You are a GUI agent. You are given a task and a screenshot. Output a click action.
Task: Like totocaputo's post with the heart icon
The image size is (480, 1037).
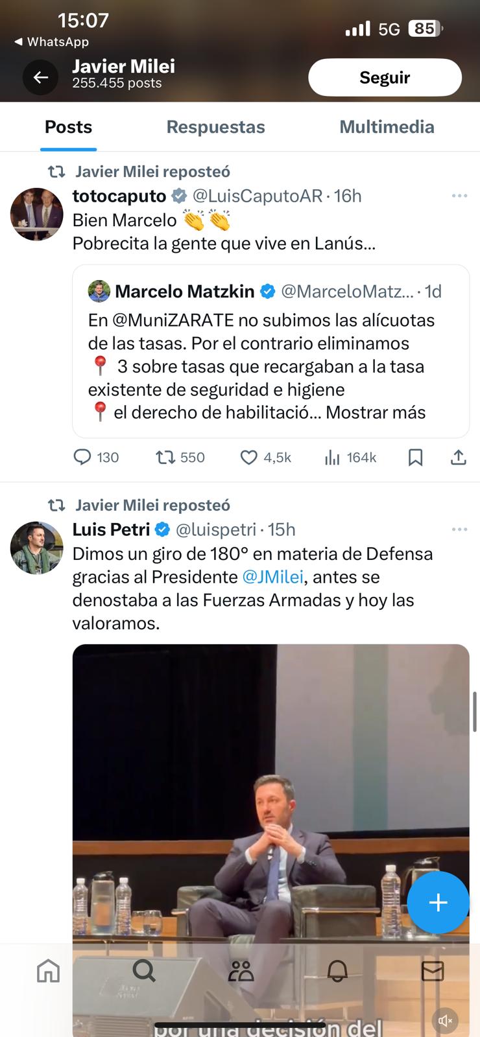249,458
